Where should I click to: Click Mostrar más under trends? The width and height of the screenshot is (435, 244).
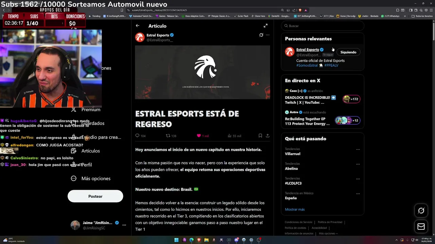tap(295, 209)
